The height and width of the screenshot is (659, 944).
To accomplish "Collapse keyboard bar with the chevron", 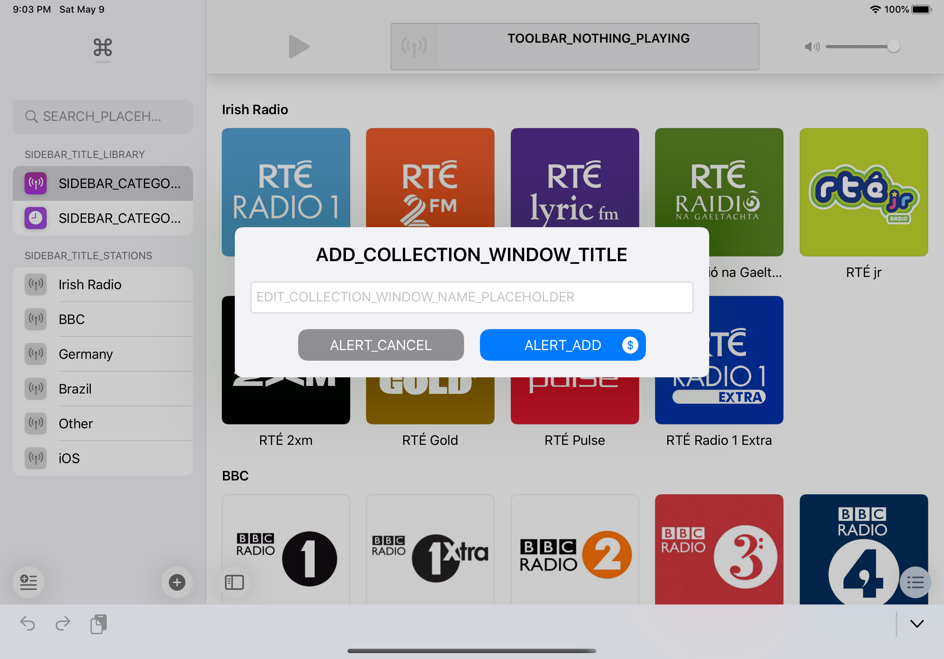I will pos(916,624).
